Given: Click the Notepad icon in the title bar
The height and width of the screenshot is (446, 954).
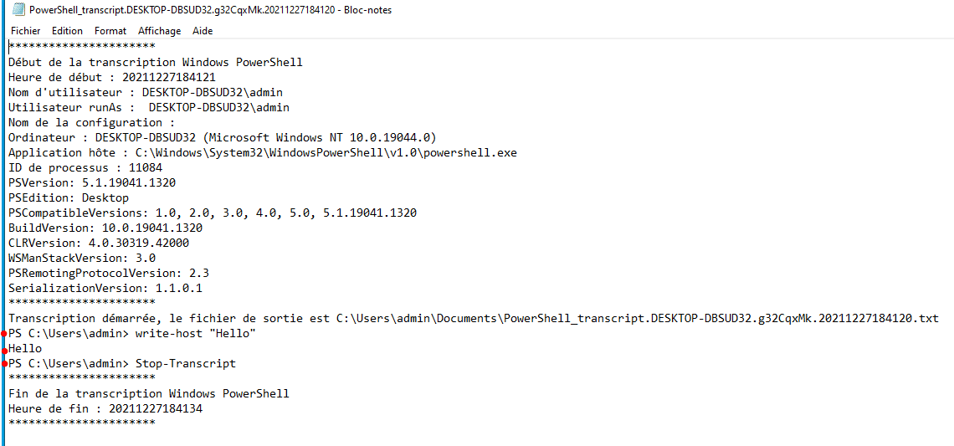Looking at the screenshot, I should tap(17, 10).
